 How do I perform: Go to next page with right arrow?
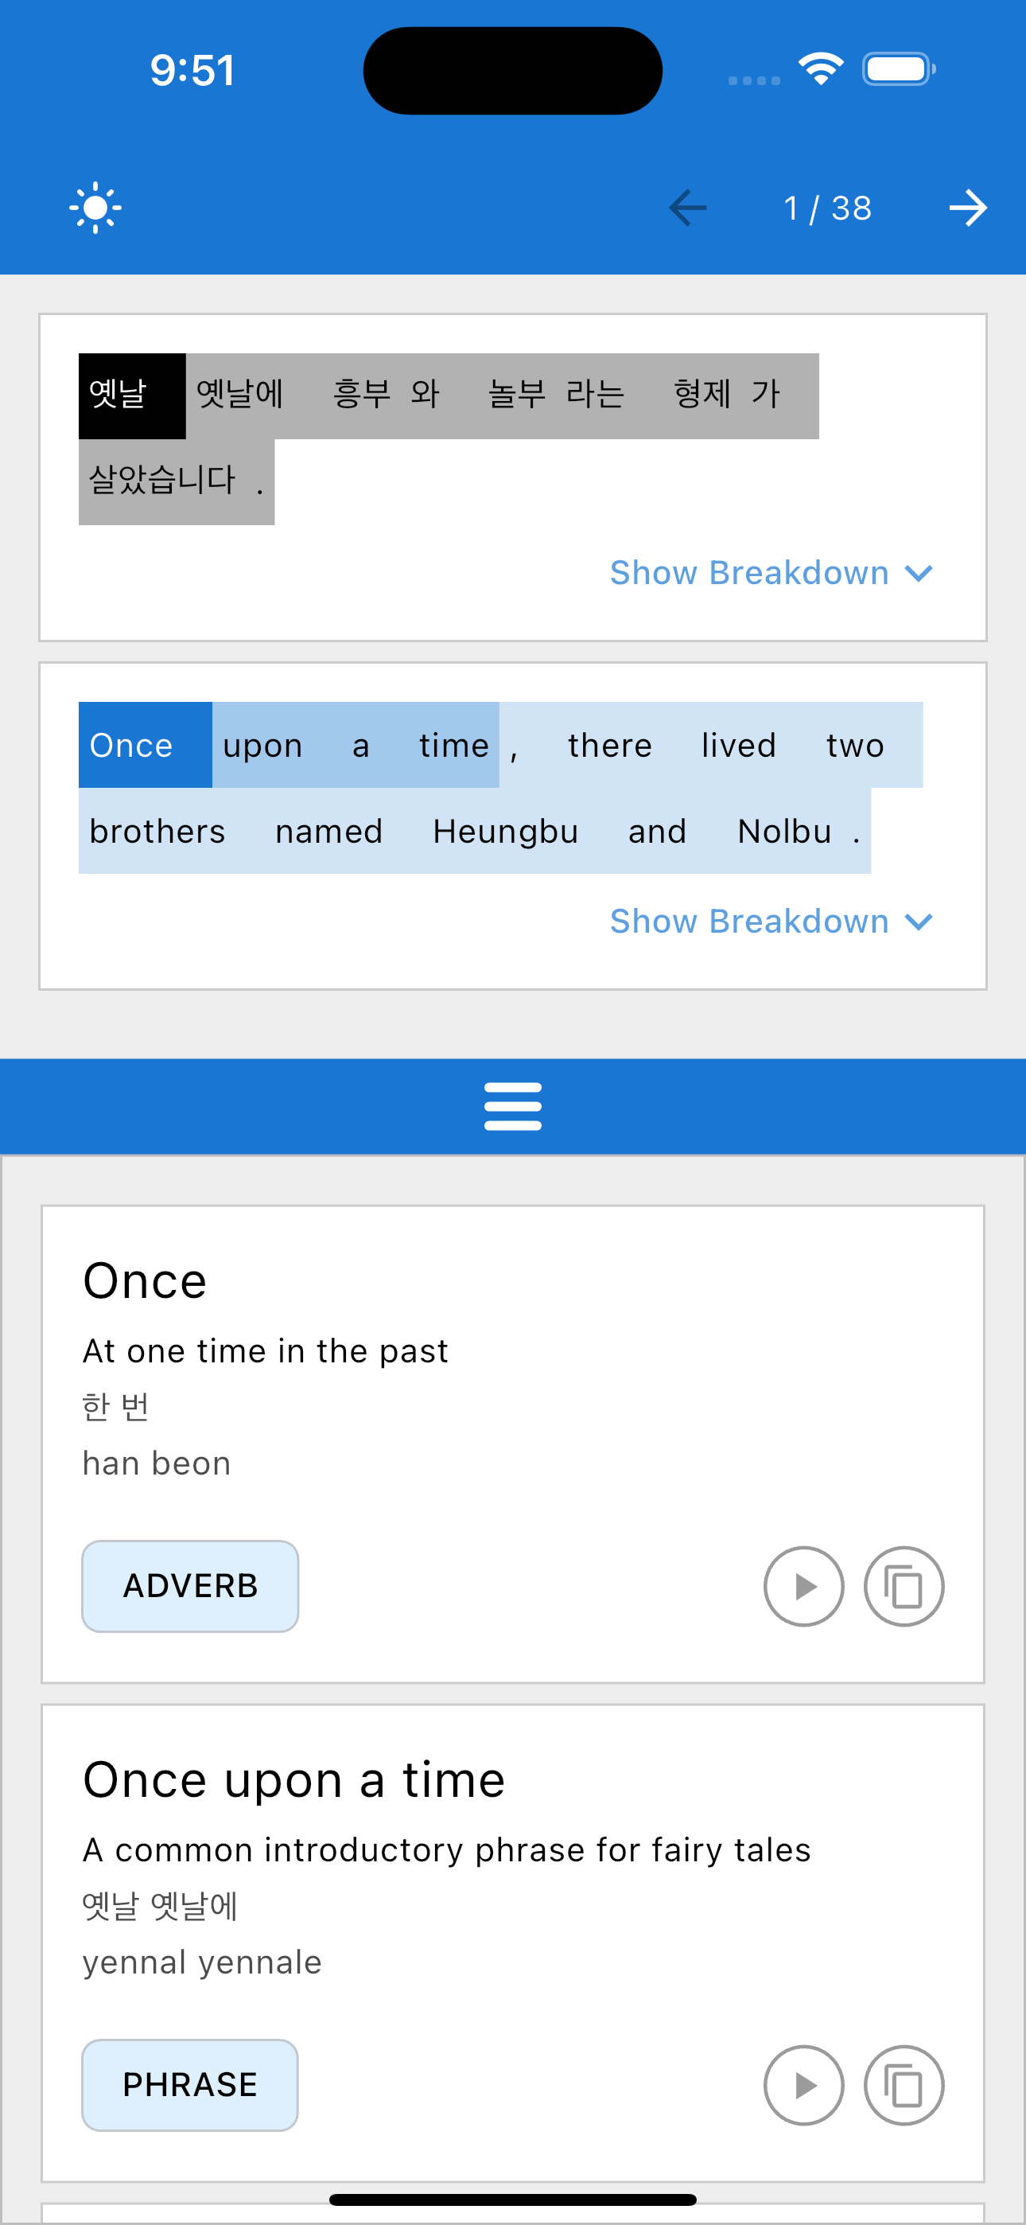click(967, 207)
